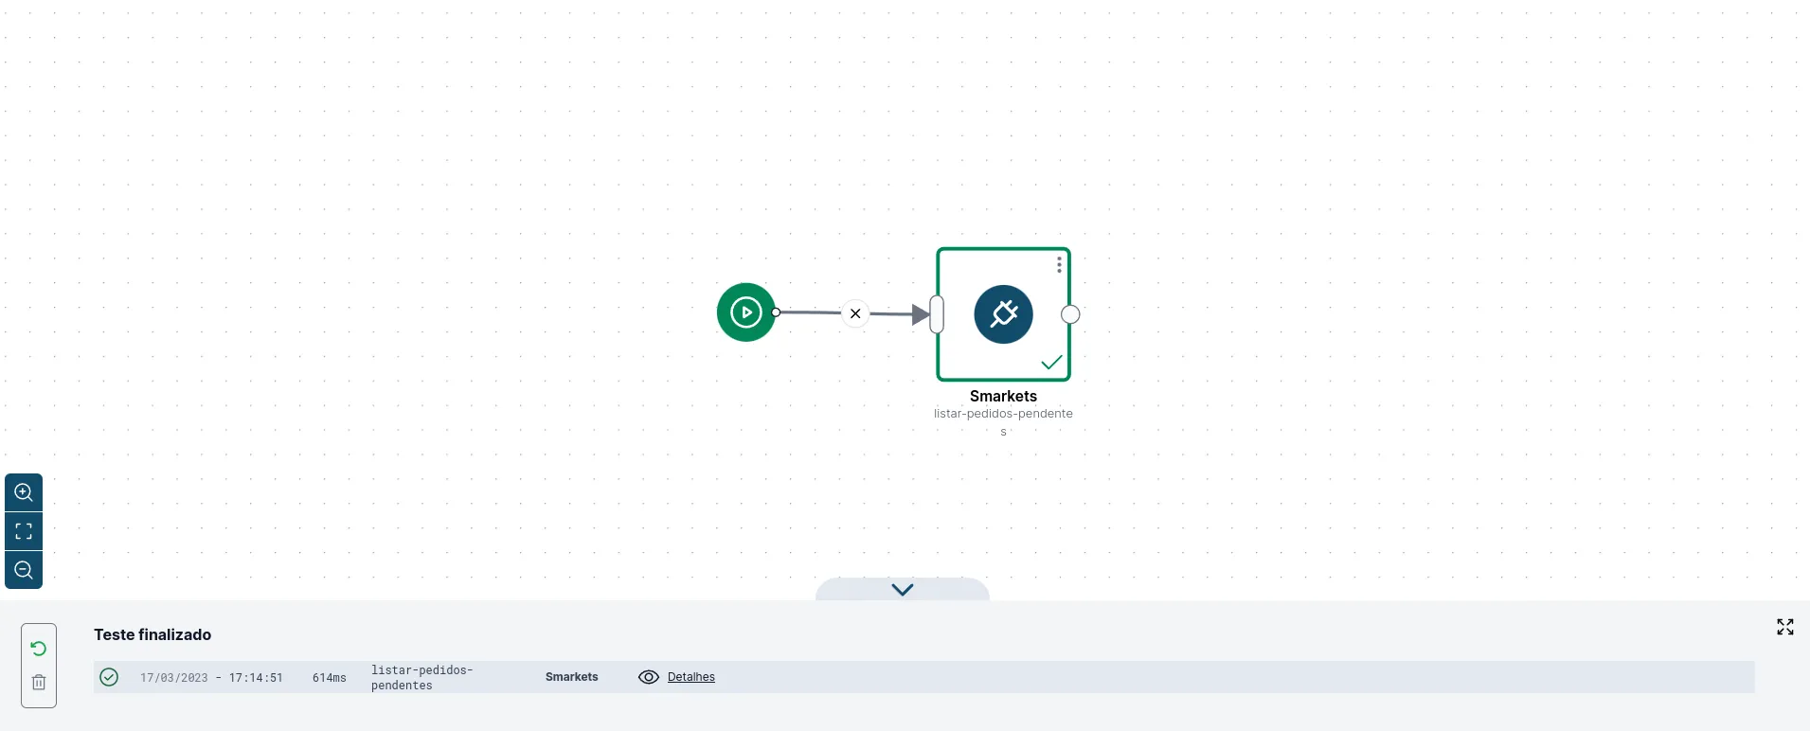Zoom out of the canvas
1810x731 pixels.
pyautogui.click(x=24, y=570)
